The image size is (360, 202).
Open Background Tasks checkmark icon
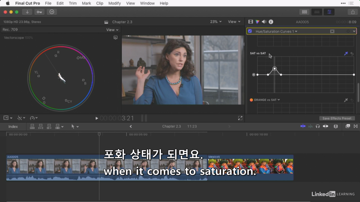(52, 12)
